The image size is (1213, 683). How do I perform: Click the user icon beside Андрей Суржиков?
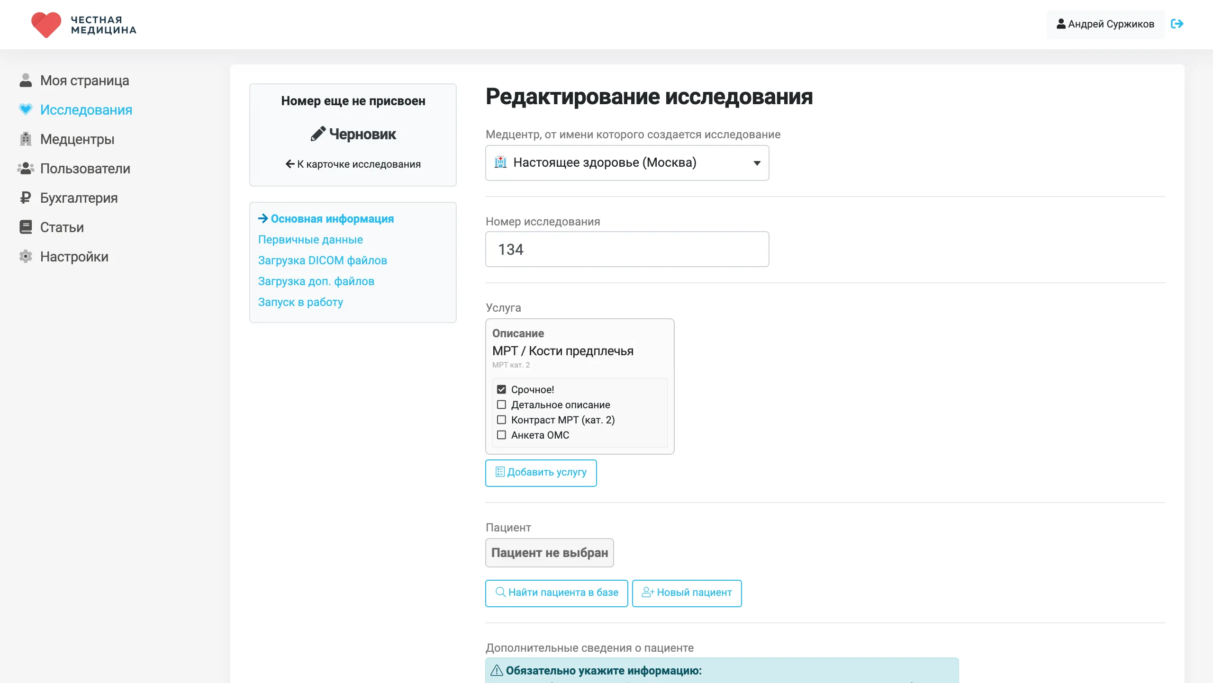(x=1061, y=24)
